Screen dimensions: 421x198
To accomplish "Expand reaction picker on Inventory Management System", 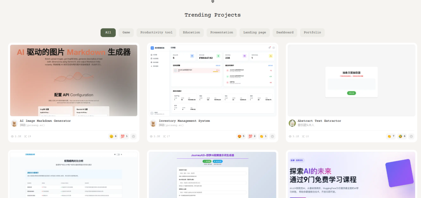I will [272, 137].
